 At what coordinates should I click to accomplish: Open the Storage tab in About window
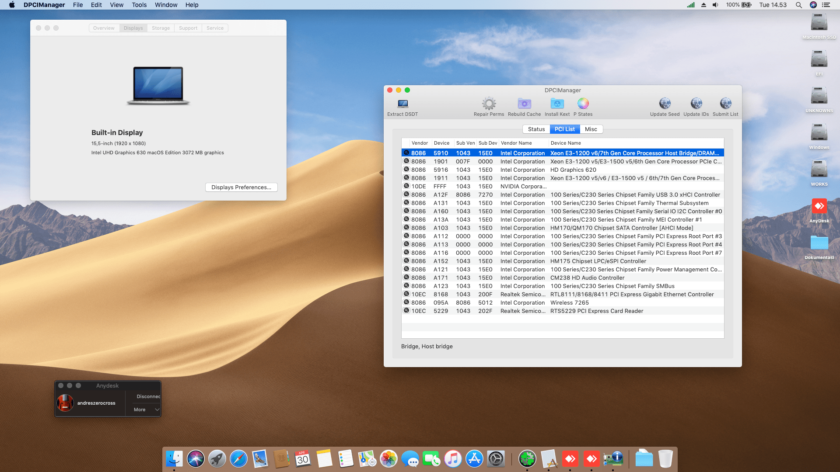161,28
